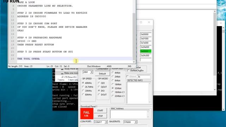This screenshot has width=226, height=127.
Task: Select 80MHz SPI speed
Action: pyautogui.click(x=87, y=95)
